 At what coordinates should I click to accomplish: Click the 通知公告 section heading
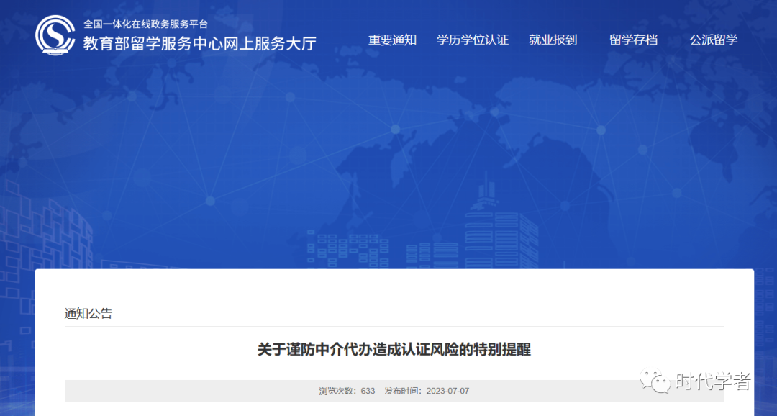(88, 313)
